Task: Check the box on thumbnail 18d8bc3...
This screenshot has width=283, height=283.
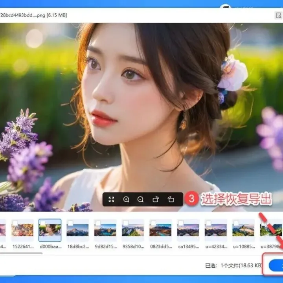Action: point(71,223)
